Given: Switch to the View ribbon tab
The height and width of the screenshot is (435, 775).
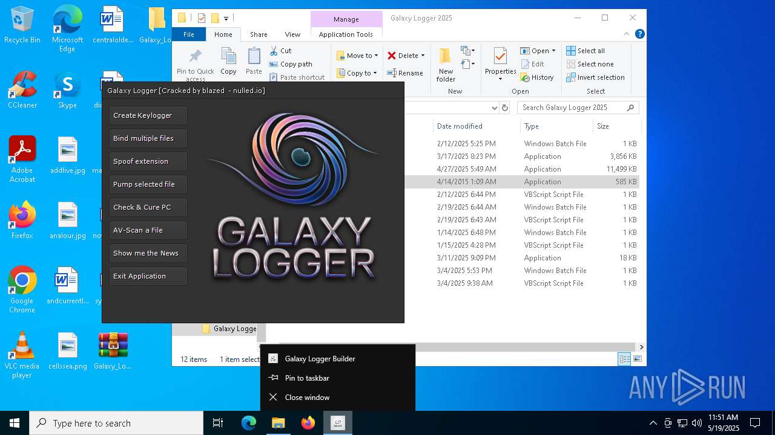Looking at the screenshot, I should [x=292, y=34].
